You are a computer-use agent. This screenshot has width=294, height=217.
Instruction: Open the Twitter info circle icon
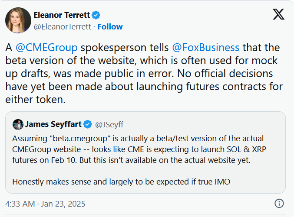(x=279, y=204)
